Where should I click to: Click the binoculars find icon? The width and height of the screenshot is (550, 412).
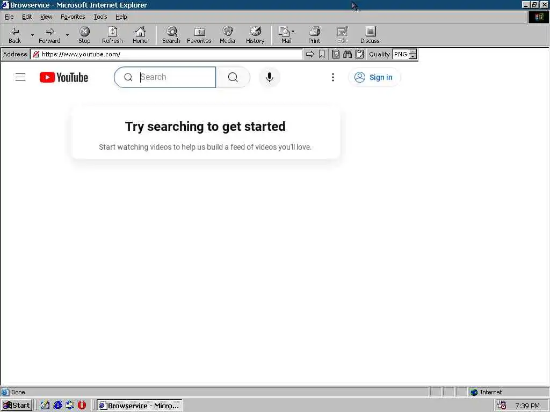[x=348, y=54]
